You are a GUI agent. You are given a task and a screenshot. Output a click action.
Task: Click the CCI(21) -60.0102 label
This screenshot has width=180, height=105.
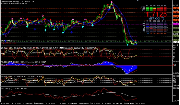pos(21,76)
